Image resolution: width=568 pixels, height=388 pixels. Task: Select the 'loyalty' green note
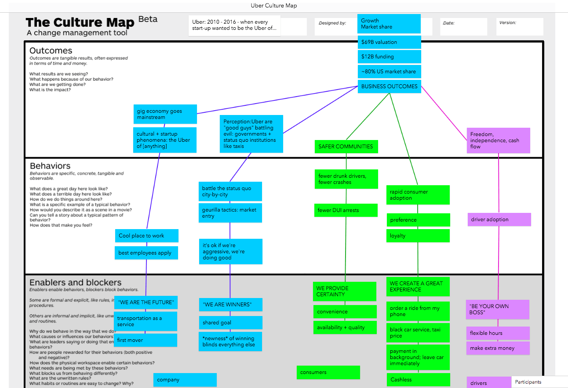[418, 236]
